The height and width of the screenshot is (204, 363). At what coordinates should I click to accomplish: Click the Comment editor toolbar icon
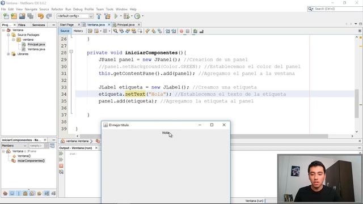pyautogui.click(x=195, y=31)
